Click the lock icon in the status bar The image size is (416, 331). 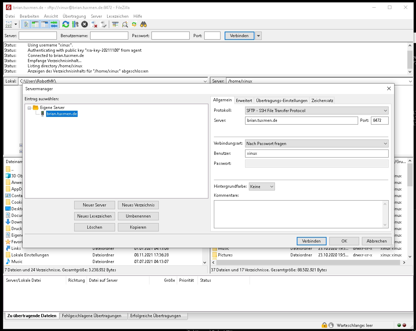[x=324, y=325]
